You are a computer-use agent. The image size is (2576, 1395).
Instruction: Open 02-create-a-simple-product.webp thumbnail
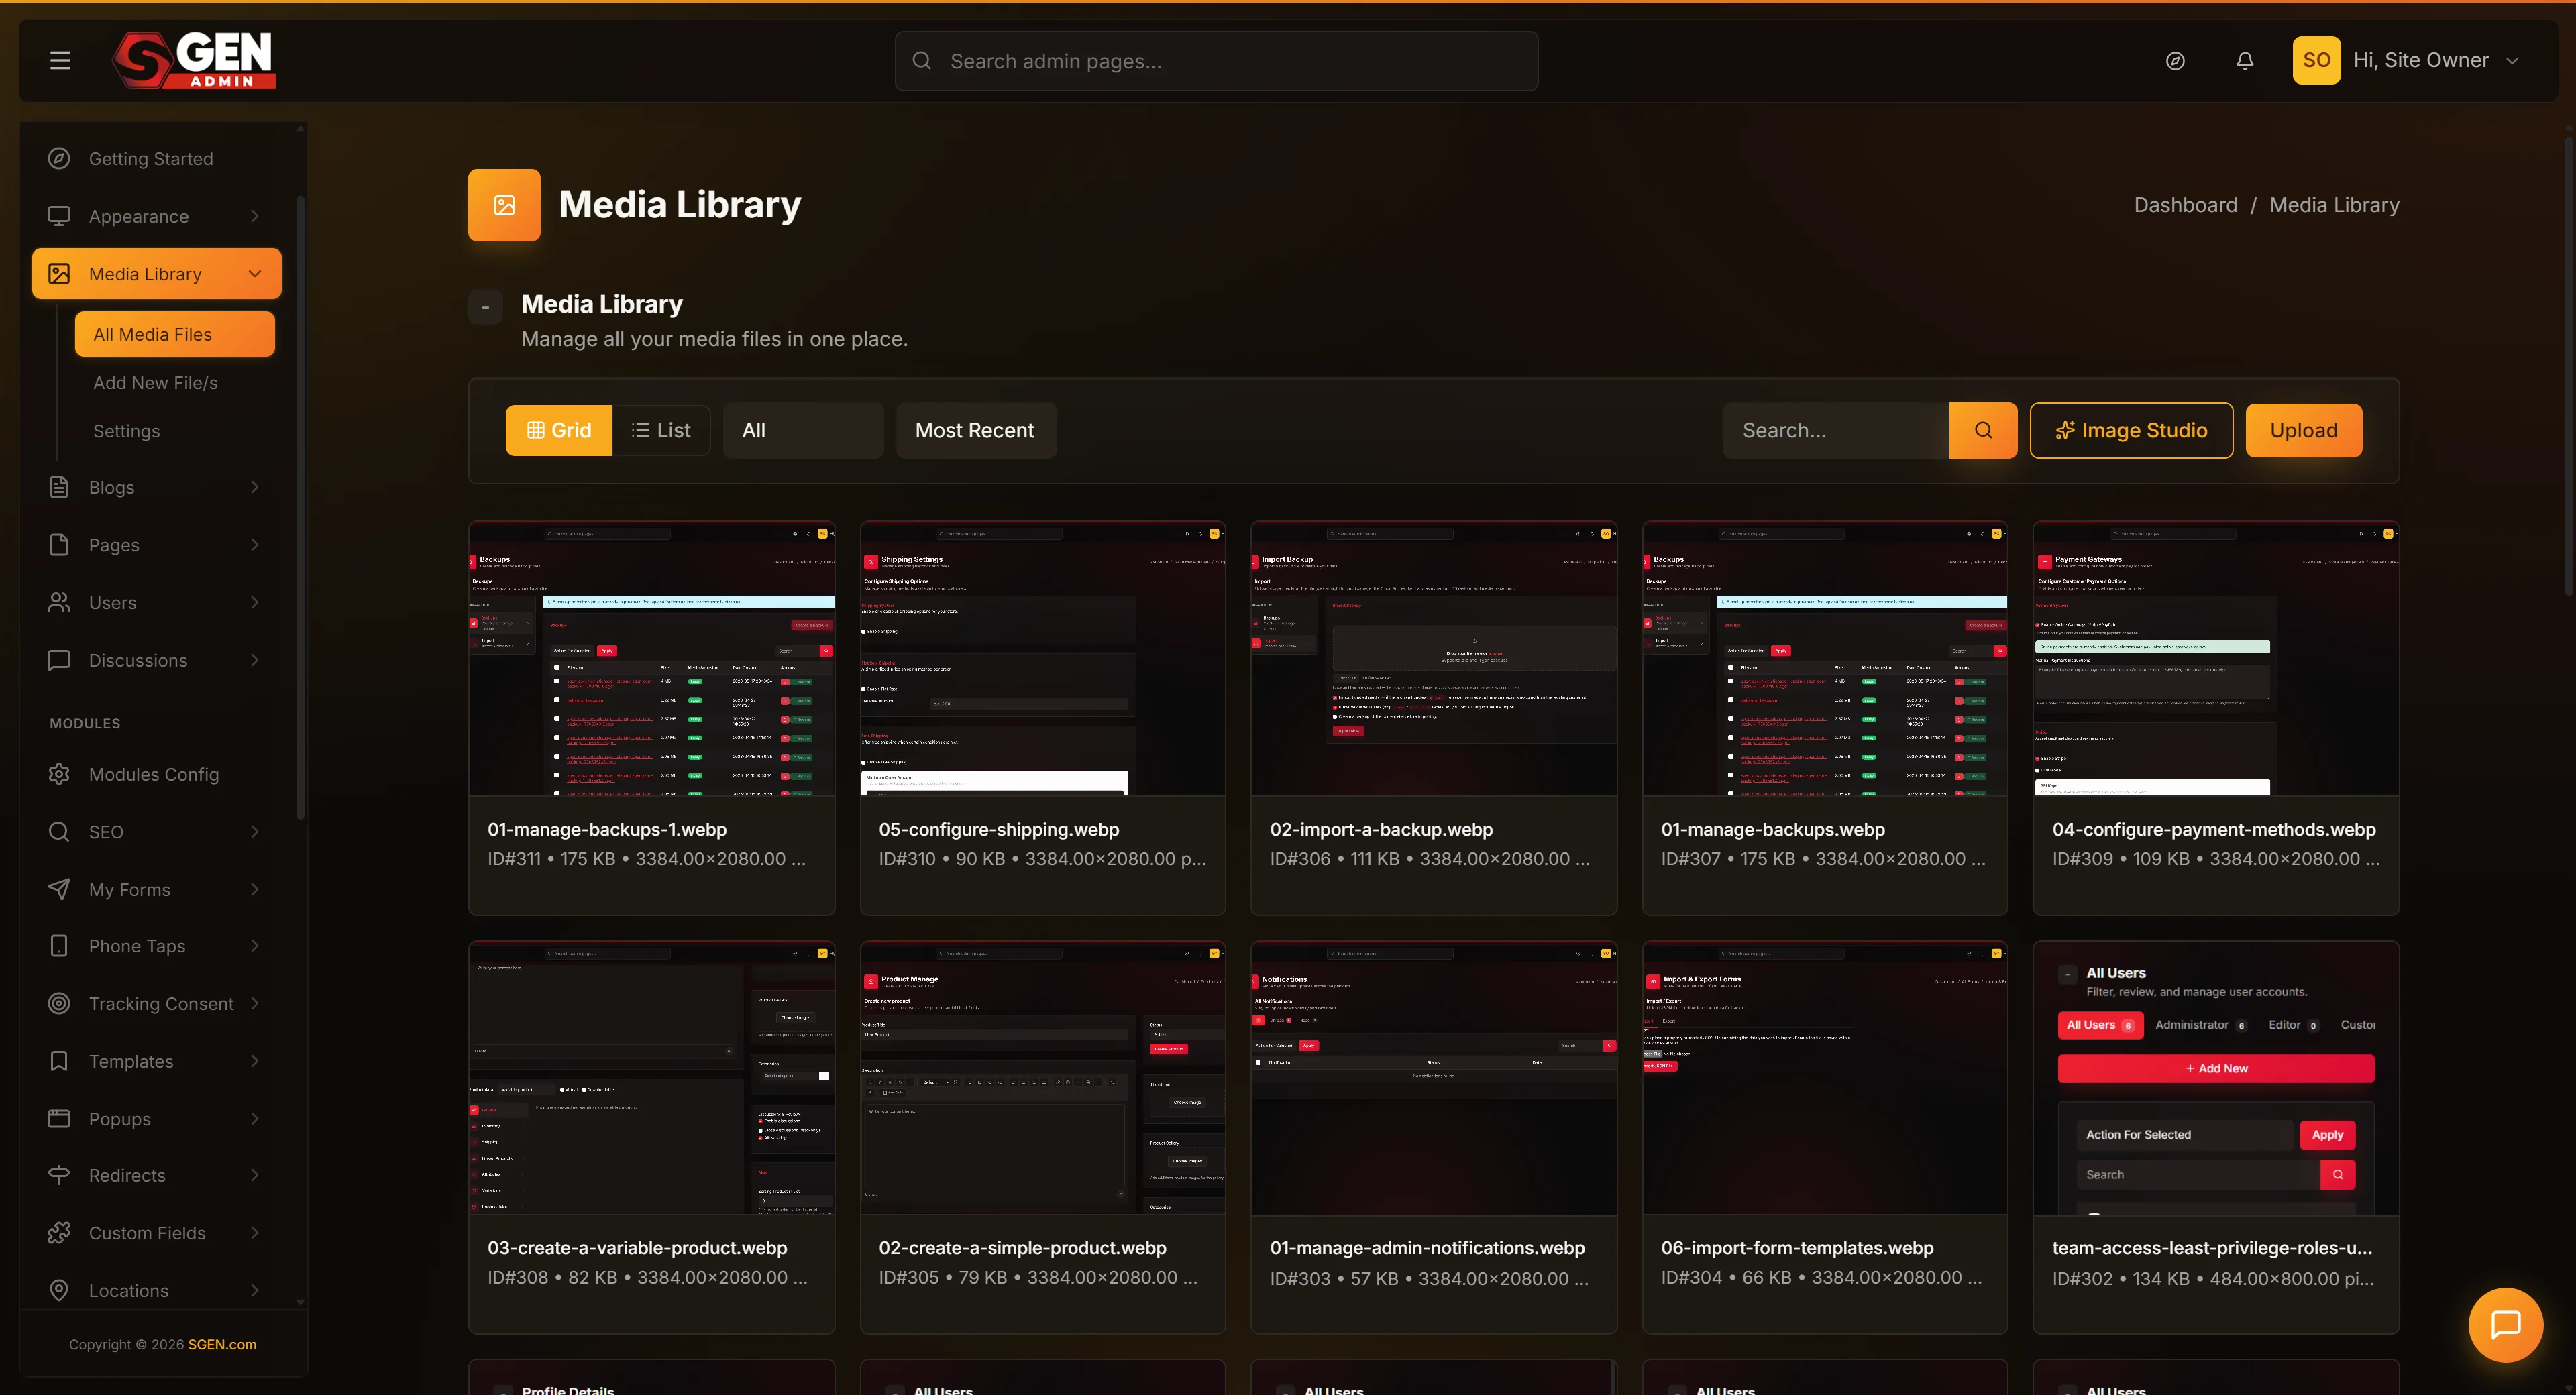(x=1043, y=1078)
